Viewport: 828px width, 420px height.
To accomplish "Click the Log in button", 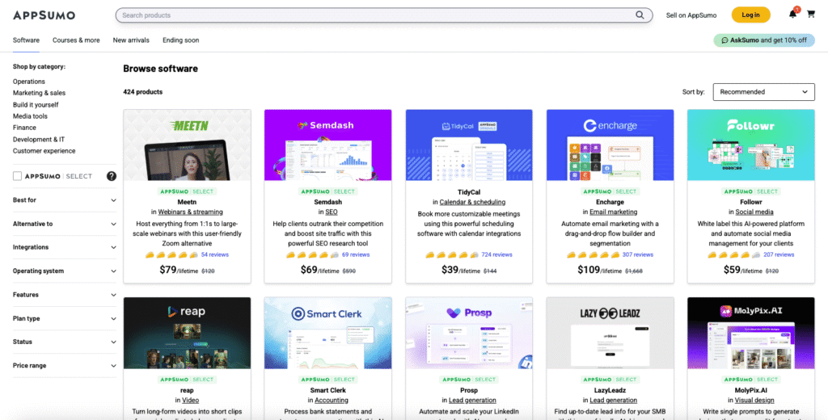I will coord(750,15).
